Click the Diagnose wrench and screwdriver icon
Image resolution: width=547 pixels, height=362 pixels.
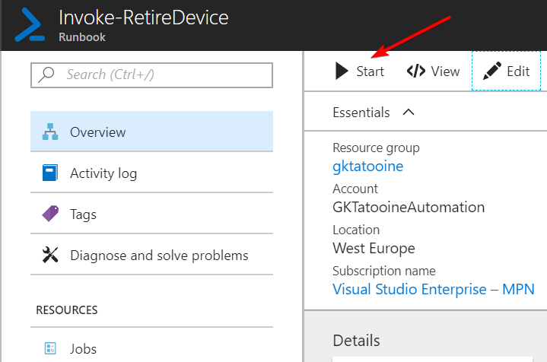point(50,256)
